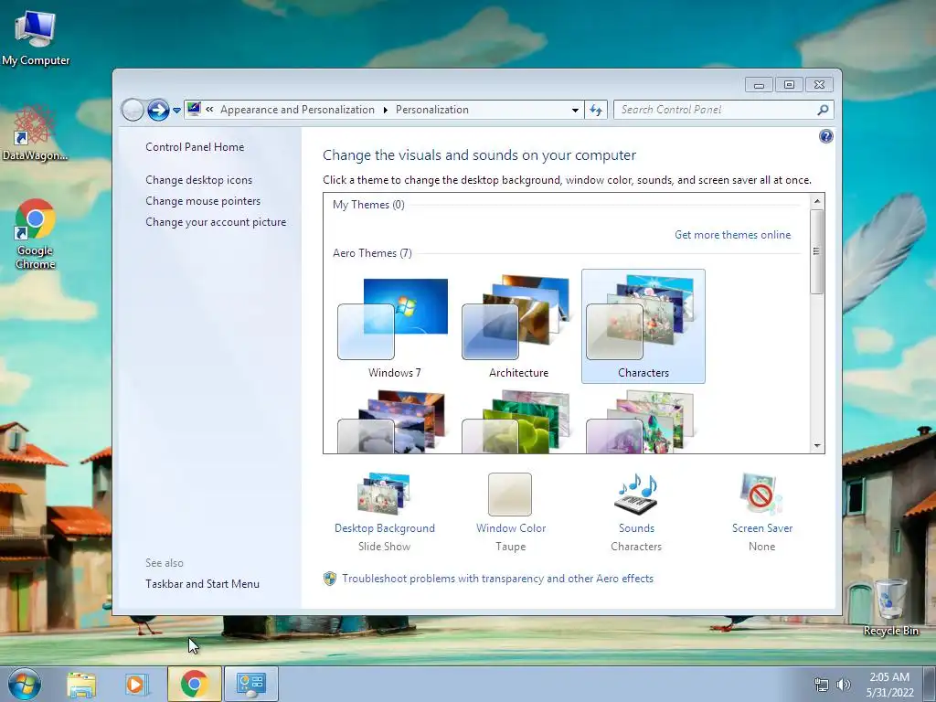Screen dimensions: 936x702
Task: Select the Characters theme
Action: pos(643,326)
